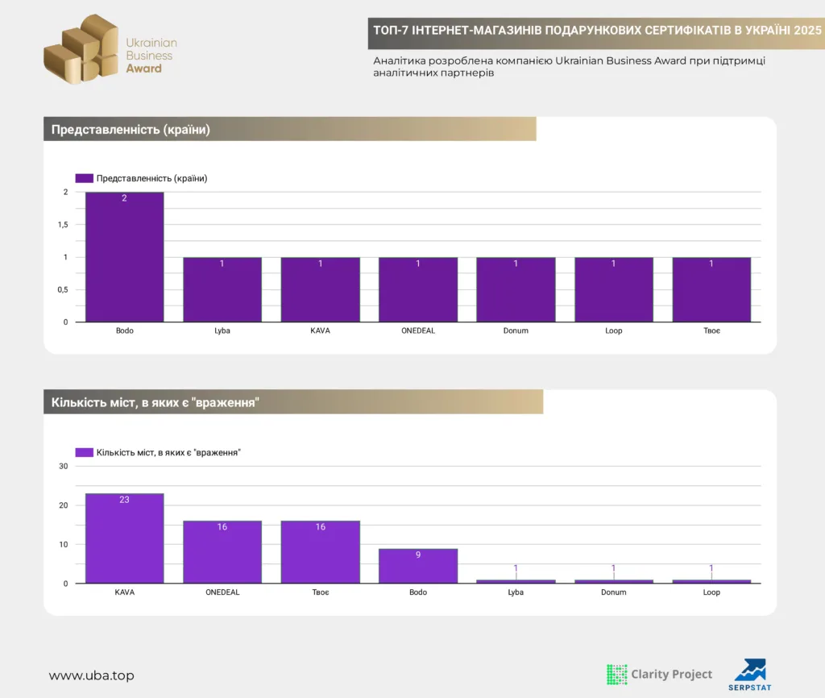This screenshot has width=825, height=698.
Task: Select the ONEDEAL bar with value 16
Action: tap(222, 552)
